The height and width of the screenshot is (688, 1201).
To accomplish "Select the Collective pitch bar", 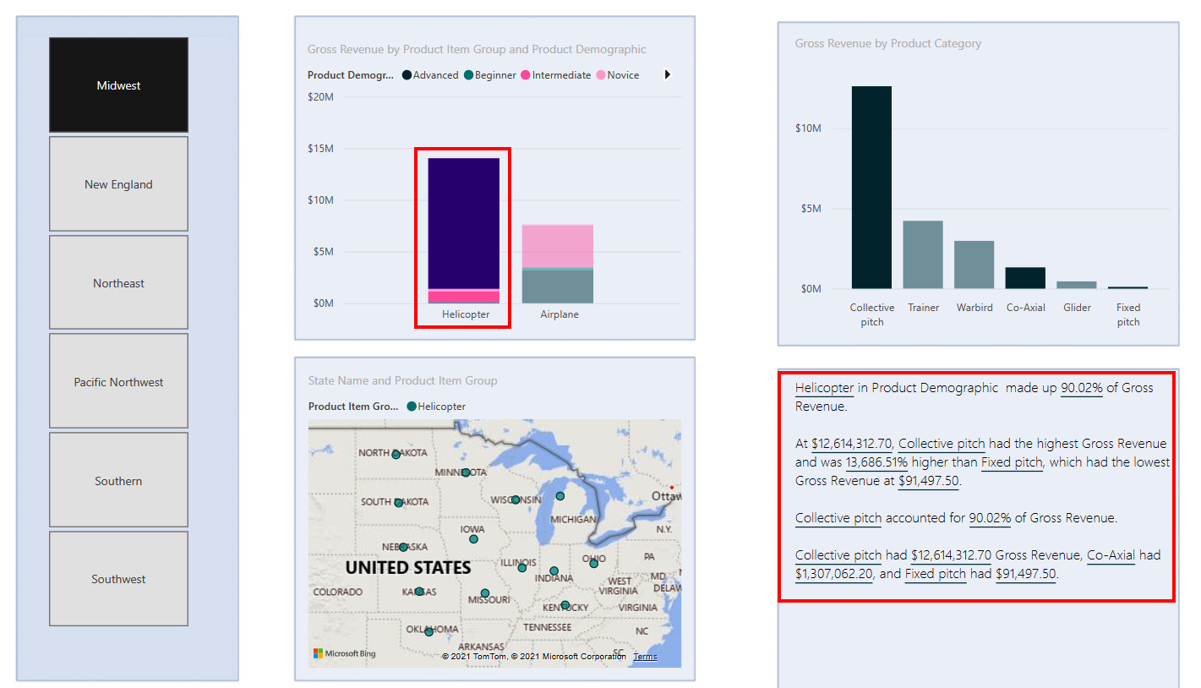I will pyautogui.click(x=871, y=187).
